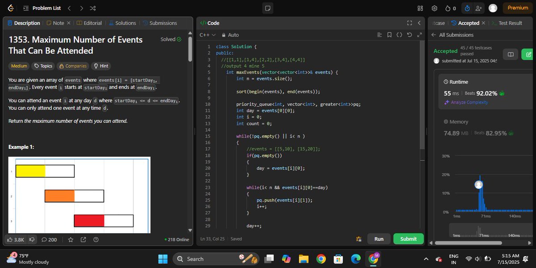Click the runtime distribution marker
This screenshot has width=536, height=268.
(479, 185)
